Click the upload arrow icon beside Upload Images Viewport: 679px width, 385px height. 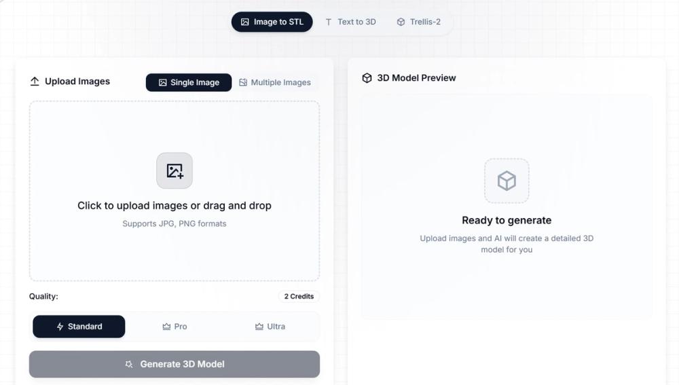tap(35, 81)
